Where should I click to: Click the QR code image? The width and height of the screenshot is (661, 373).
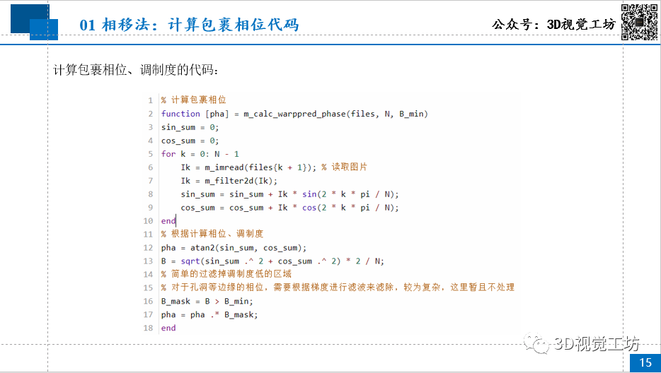click(640, 23)
